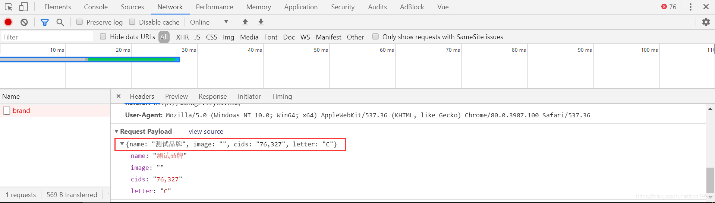
Task: Enable the Disable cache checkbox
Action: (x=132, y=22)
